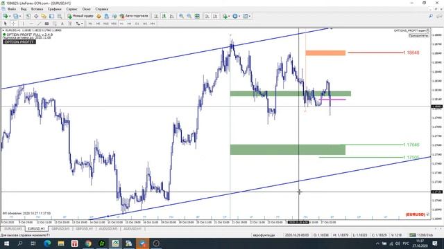Viewport: 444px width, 249px height.
Task: Switch timeframe to M1
Action: click(x=90, y=24)
